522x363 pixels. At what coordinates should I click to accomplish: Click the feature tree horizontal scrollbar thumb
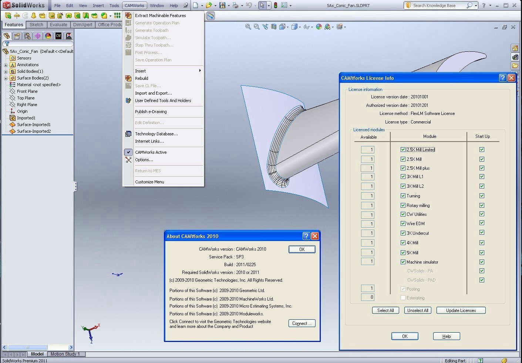(28, 347)
